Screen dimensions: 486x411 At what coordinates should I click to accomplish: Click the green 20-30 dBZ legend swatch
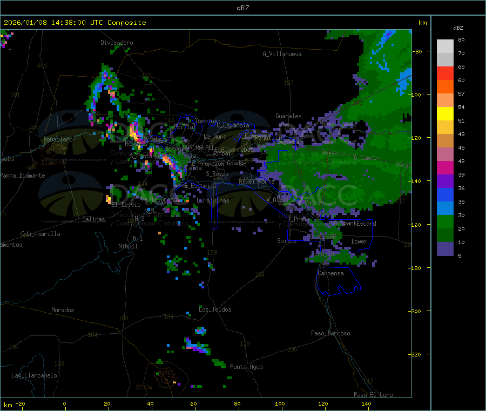click(445, 221)
